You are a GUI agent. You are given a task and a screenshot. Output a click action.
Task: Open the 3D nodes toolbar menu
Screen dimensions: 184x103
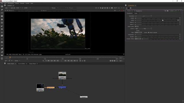pyautogui.click(x=2, y=36)
